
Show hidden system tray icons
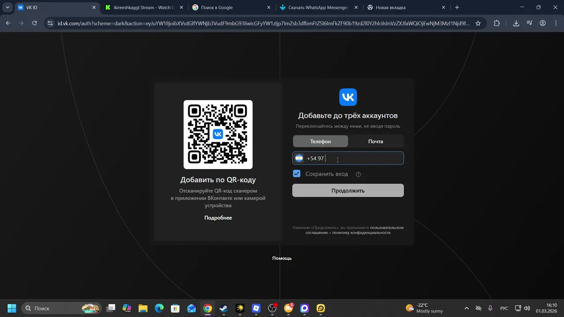467,308
